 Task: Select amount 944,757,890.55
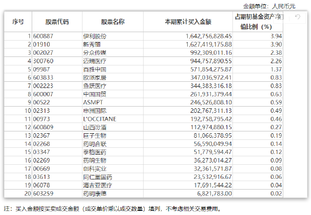(211, 61)
